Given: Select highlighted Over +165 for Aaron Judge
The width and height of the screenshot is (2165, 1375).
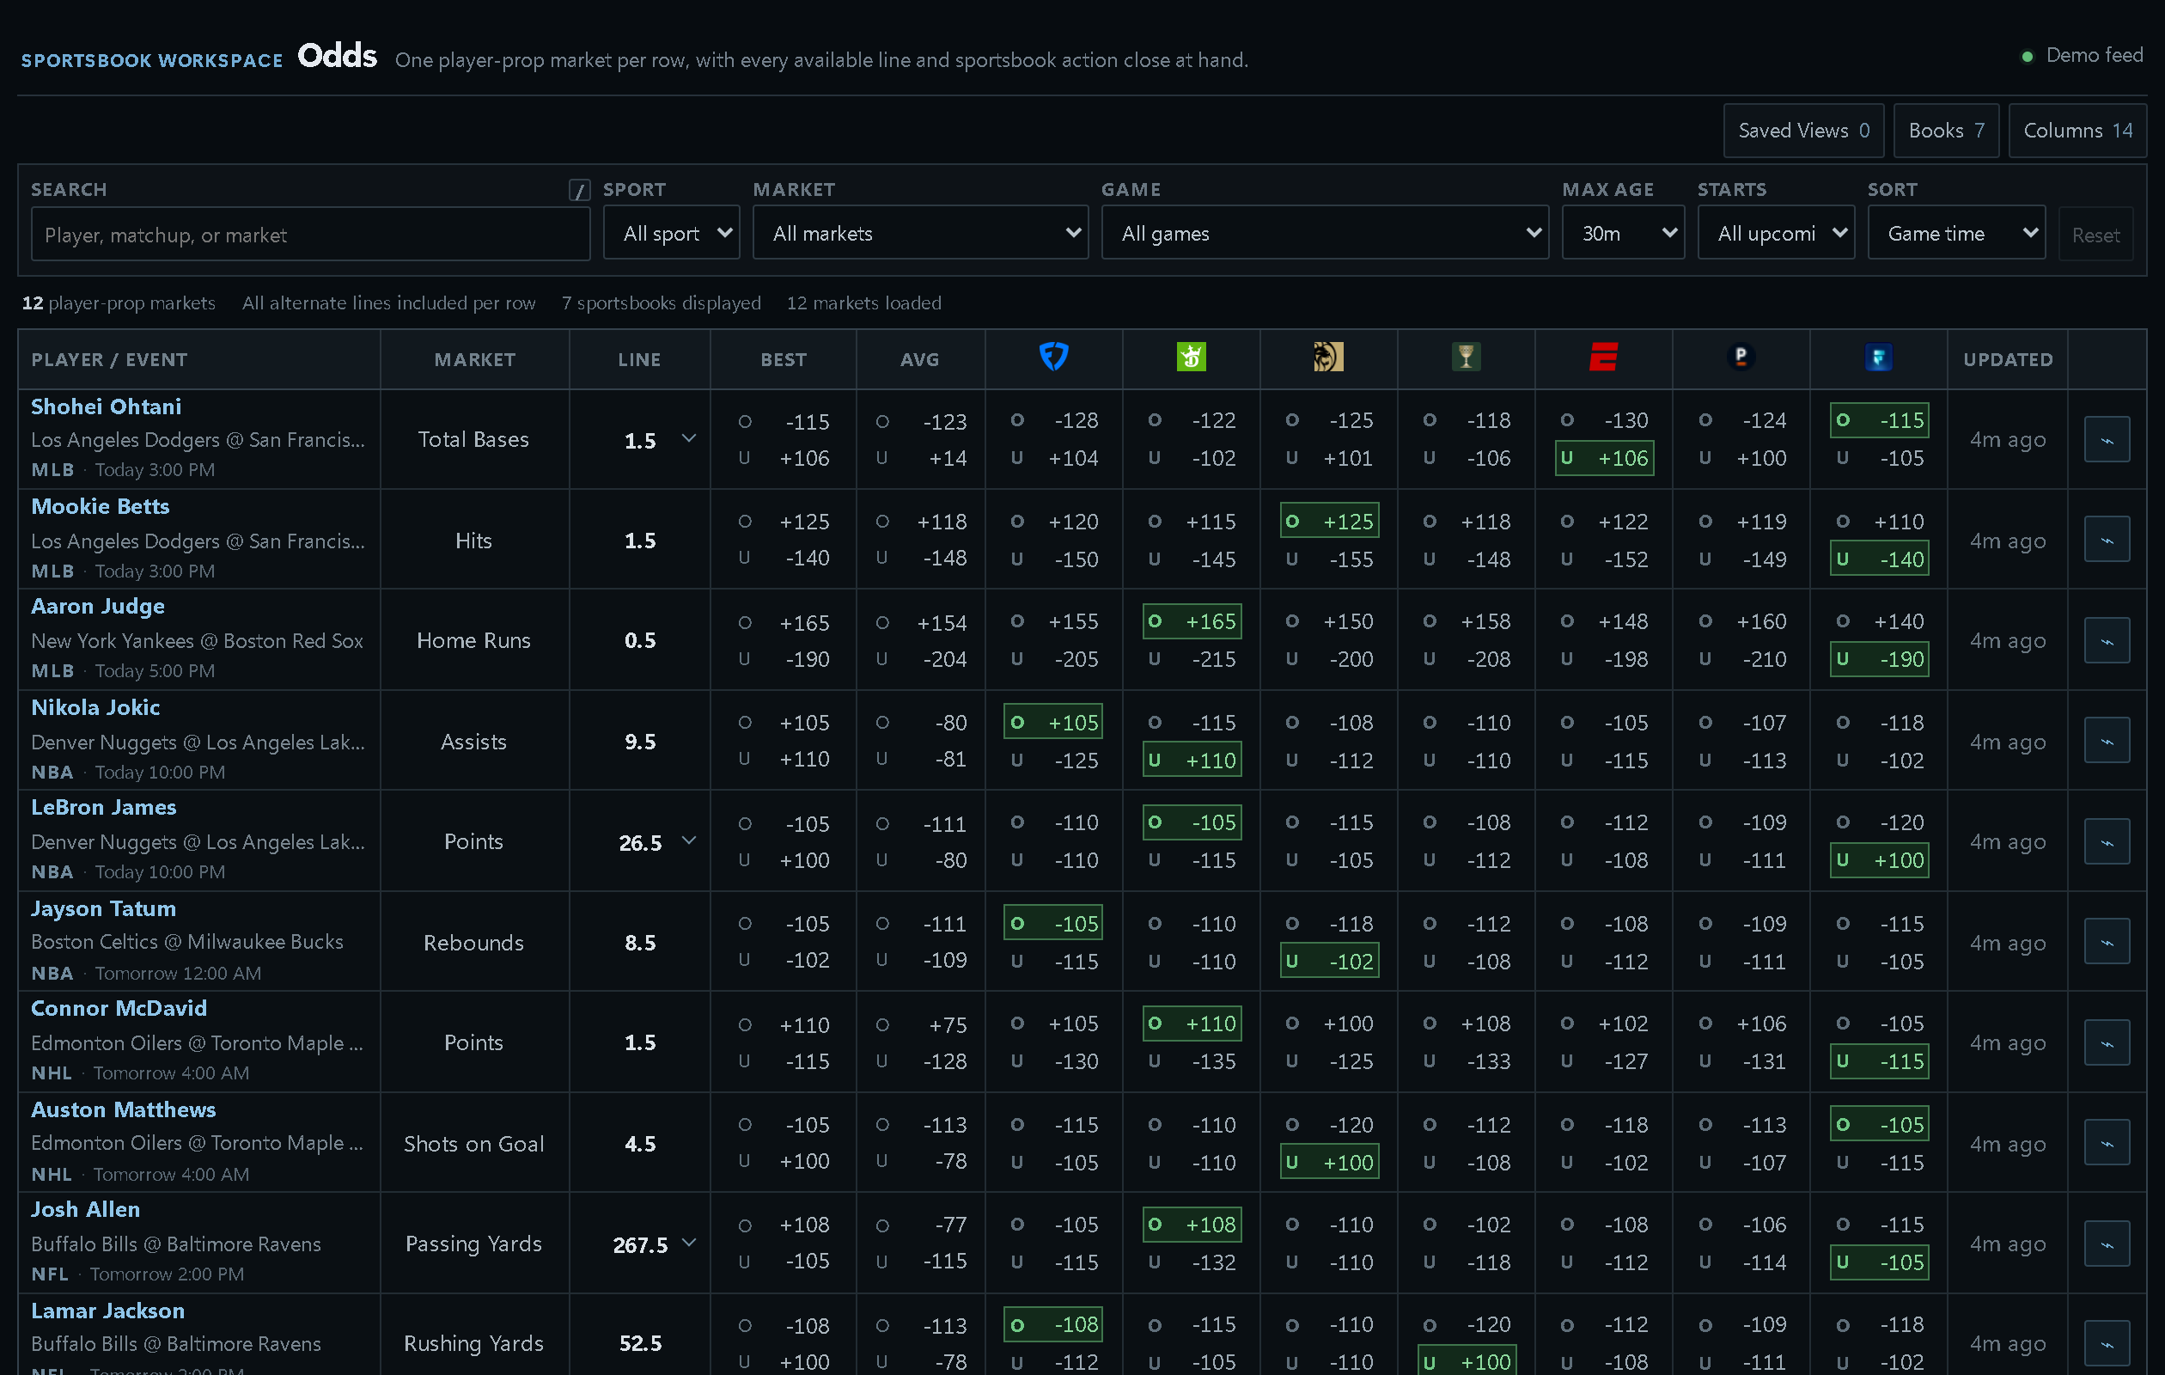Looking at the screenshot, I should click(x=1192, y=621).
